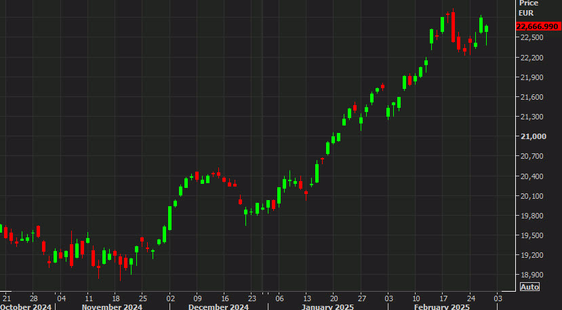Click the 13 date tick label

point(306,298)
